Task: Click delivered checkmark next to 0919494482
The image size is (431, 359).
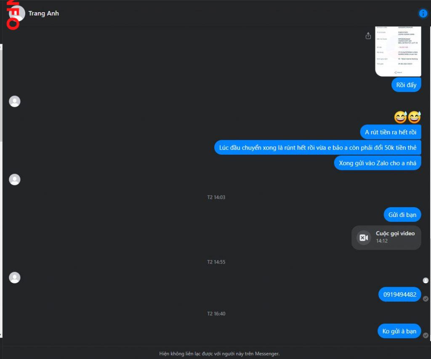Action: click(x=426, y=298)
